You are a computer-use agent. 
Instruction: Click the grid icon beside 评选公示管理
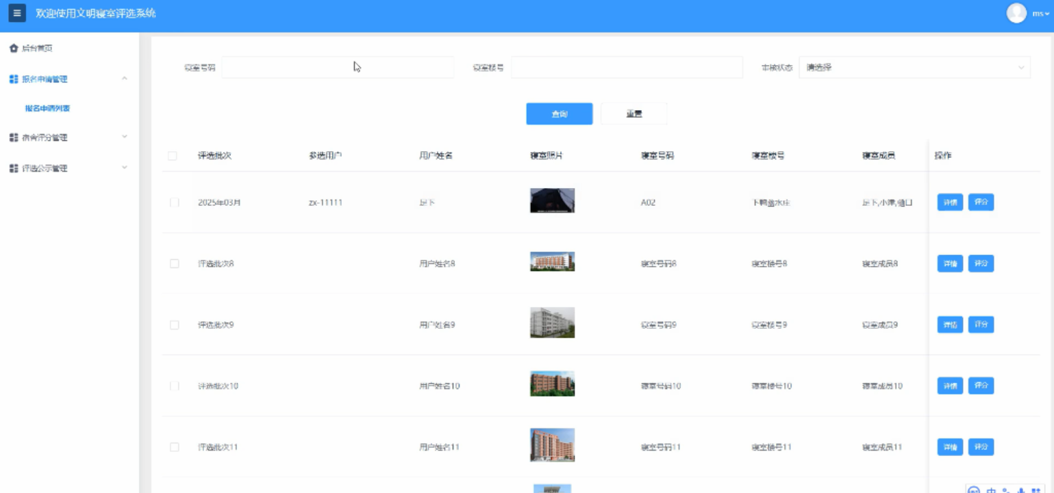14,168
